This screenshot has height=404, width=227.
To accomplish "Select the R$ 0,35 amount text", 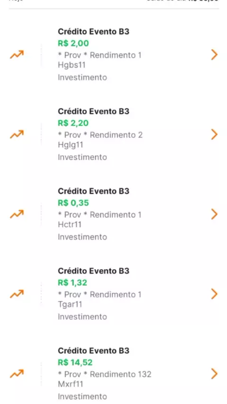I will (x=73, y=203).
